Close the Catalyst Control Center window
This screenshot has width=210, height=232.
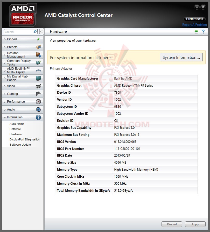[203, 7]
